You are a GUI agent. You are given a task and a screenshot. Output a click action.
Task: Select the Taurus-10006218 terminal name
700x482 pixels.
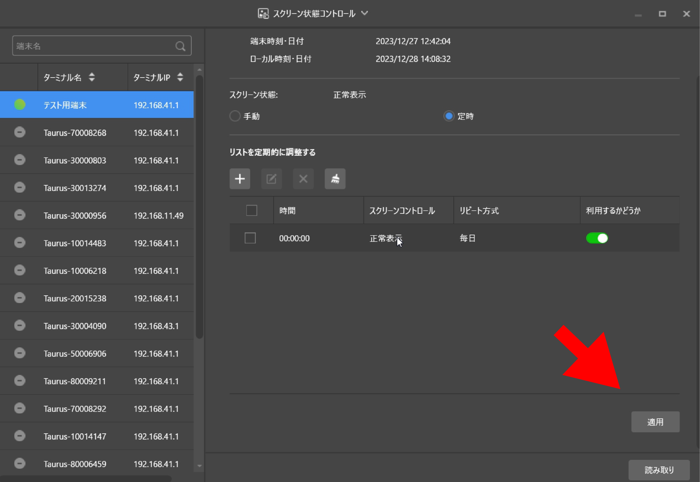[75, 271]
